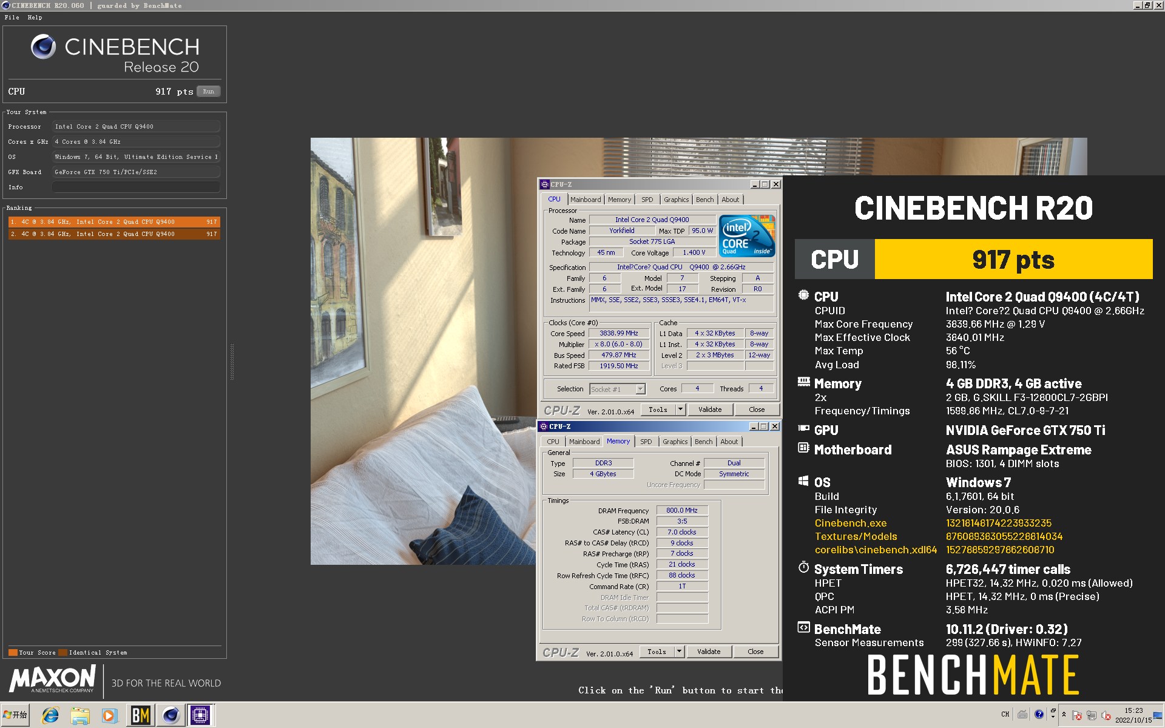The height and width of the screenshot is (728, 1165).
Task: Click the network tray icon
Action: point(1092,715)
